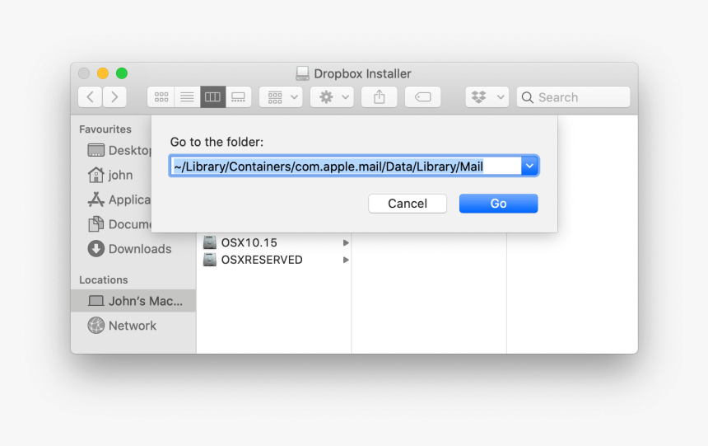Click the Network globe icon
This screenshot has height=446, width=708.
click(x=95, y=326)
